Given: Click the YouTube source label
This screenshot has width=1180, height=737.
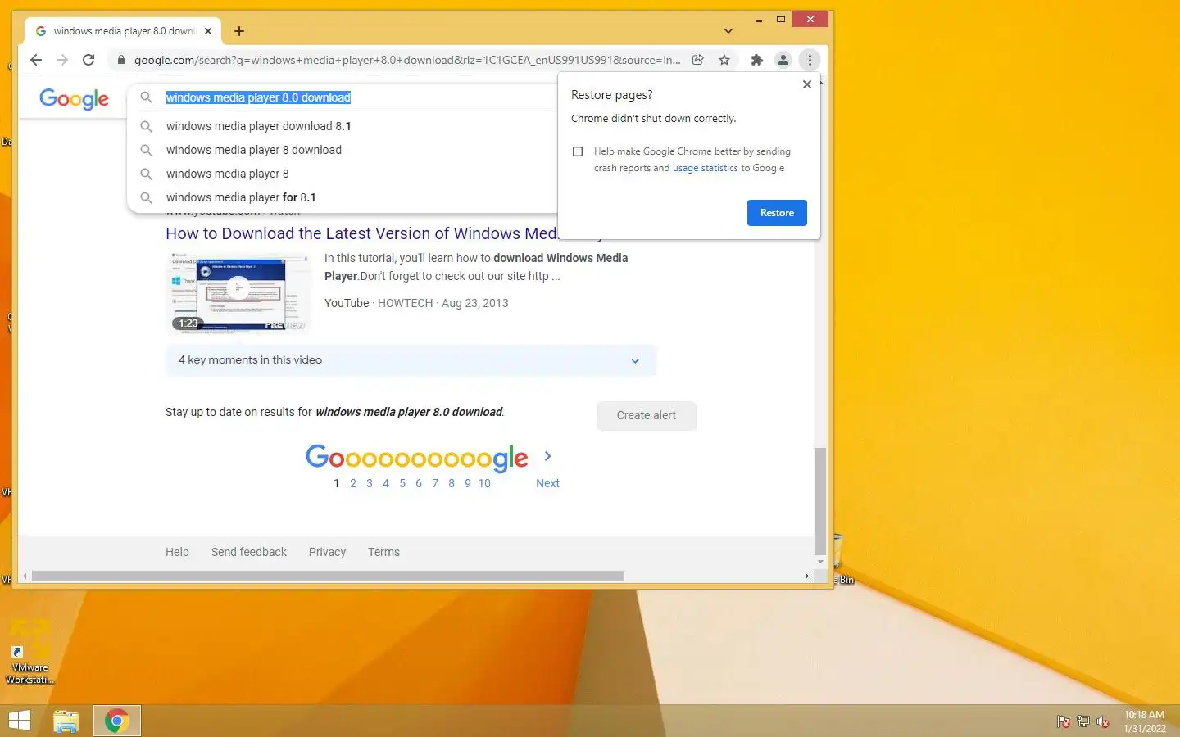Looking at the screenshot, I should click(347, 303).
